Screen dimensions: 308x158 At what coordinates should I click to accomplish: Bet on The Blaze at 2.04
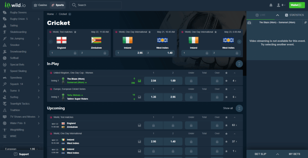153,81
